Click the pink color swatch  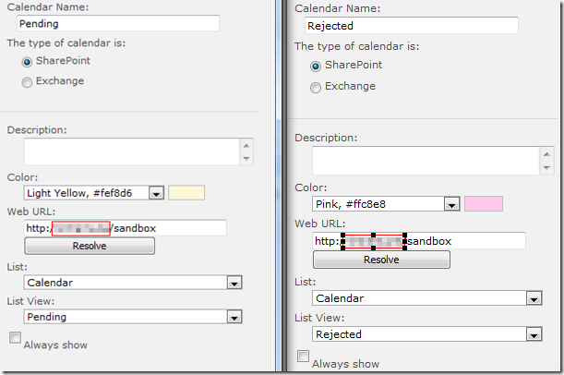point(483,204)
